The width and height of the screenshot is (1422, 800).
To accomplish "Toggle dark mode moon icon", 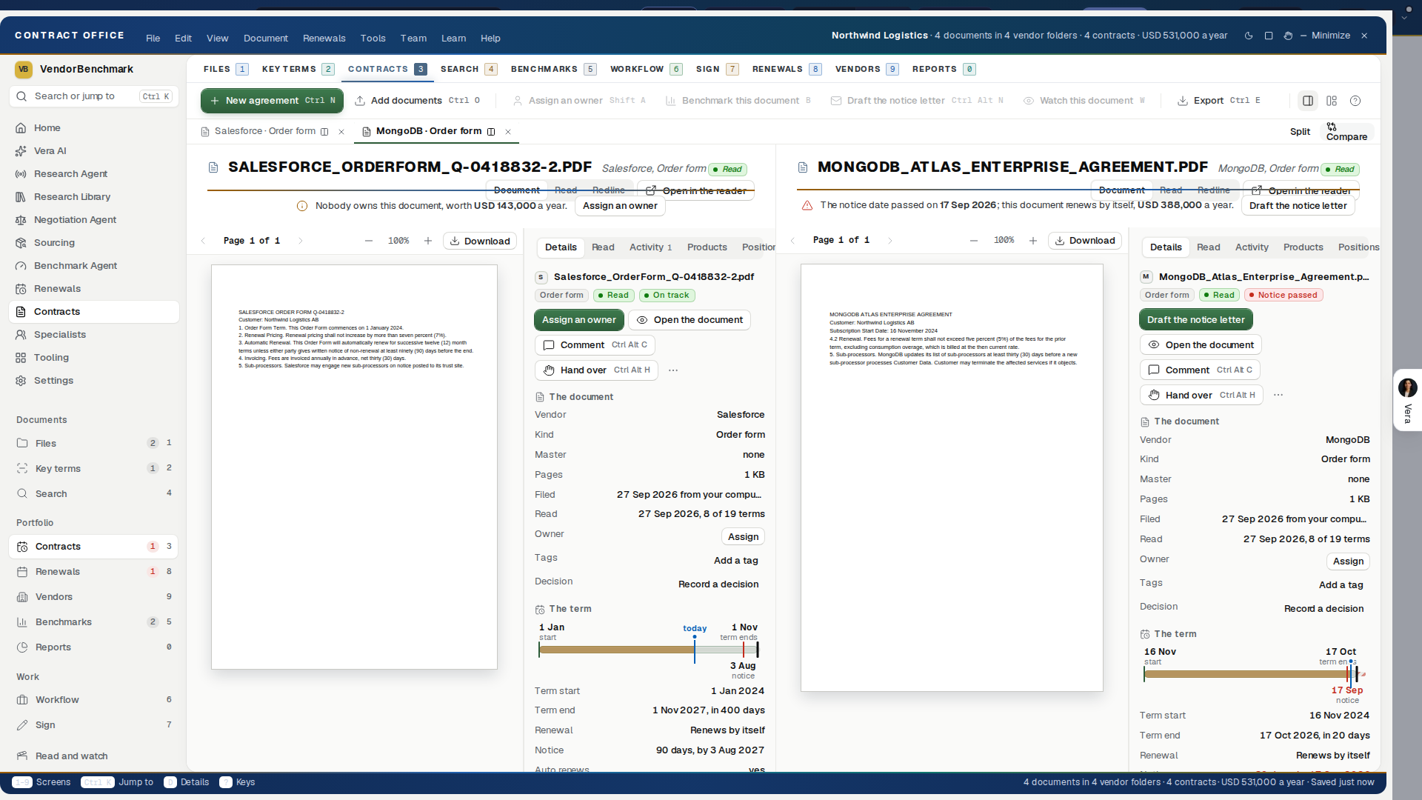I will [x=1249, y=36].
